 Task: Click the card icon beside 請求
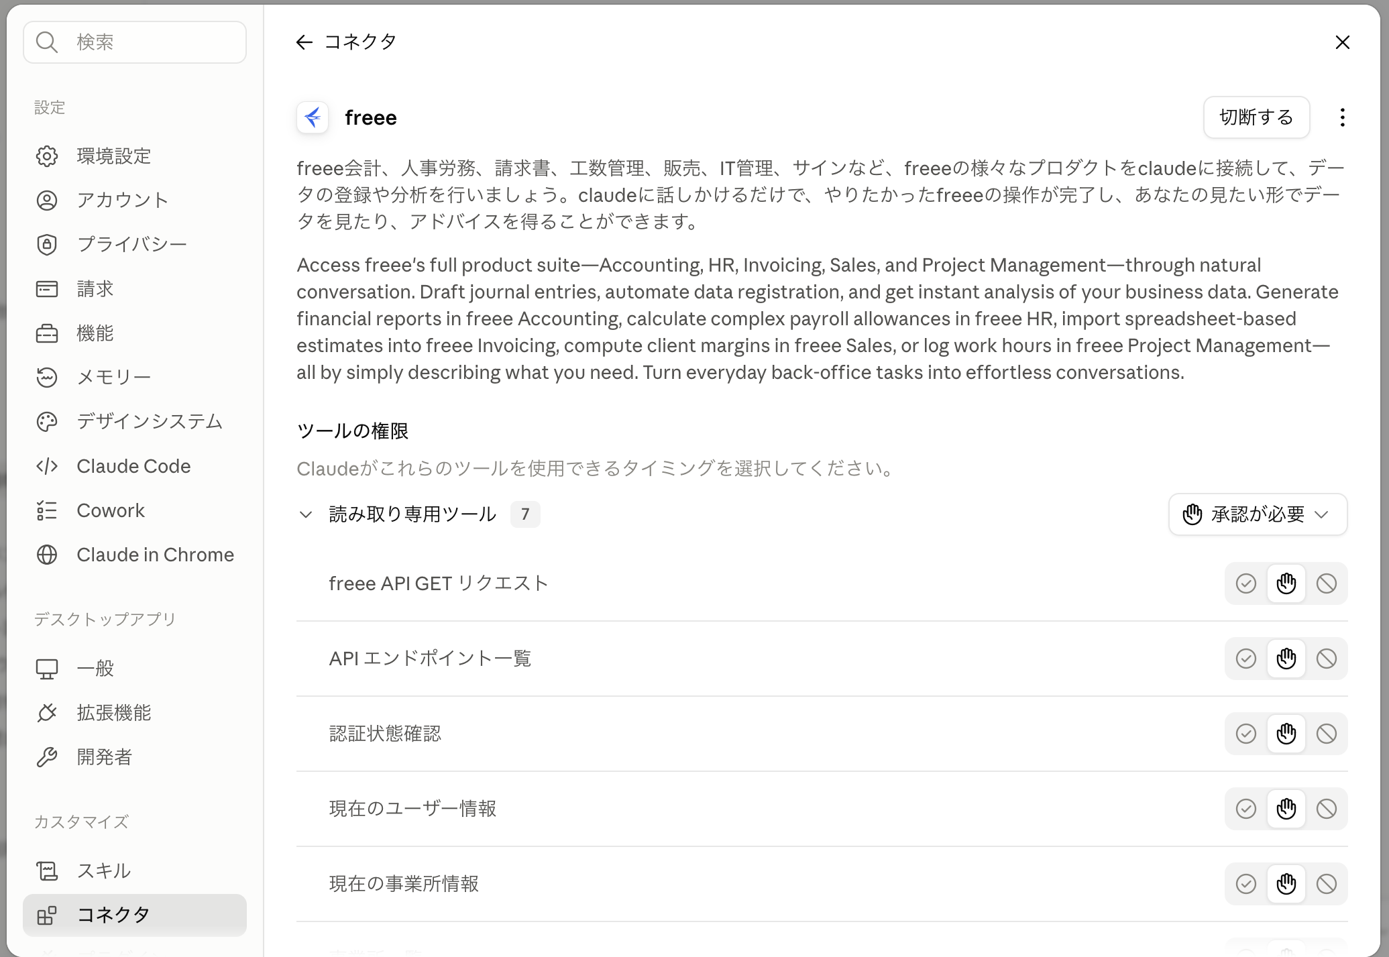pyautogui.click(x=47, y=289)
